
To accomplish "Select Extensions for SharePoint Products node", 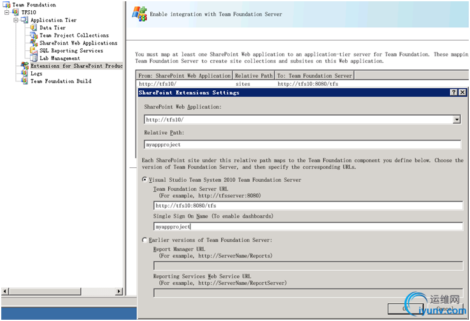I will (x=76, y=65).
